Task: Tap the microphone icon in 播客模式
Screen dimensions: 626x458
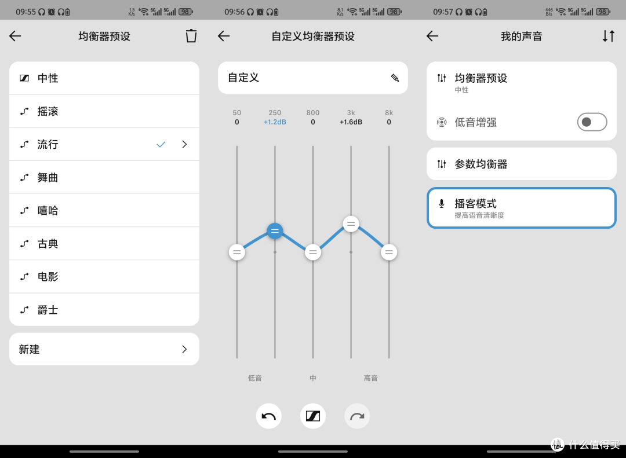Action: click(442, 204)
